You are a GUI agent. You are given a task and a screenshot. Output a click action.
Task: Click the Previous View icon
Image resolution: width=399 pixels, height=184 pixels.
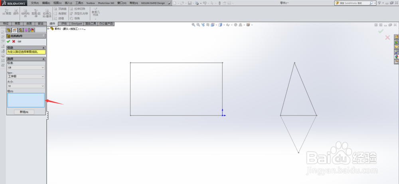[x=203, y=25]
